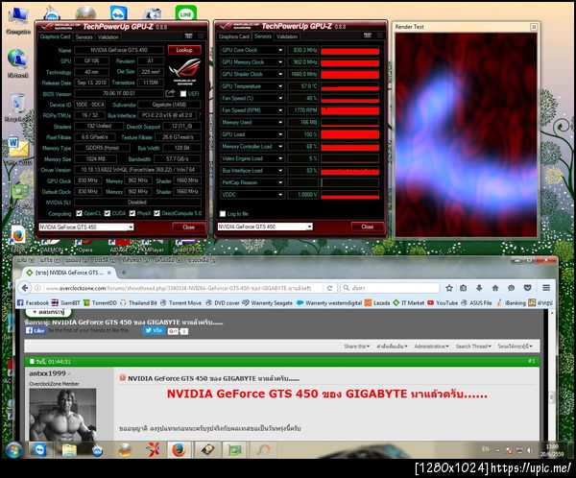Image resolution: width=576 pixels, height=478 pixels.
Task: Click the GPU-Z graphics card taskbar icon
Action: 235,450
